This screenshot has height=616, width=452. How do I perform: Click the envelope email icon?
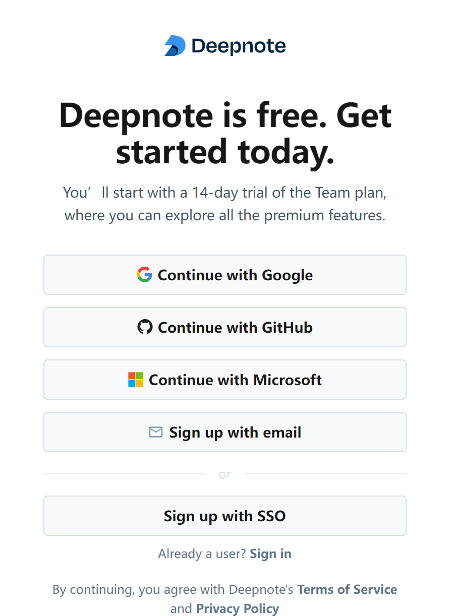click(x=156, y=432)
